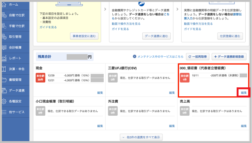Click chevron arrow after the data-linking card

tap(177, 9)
